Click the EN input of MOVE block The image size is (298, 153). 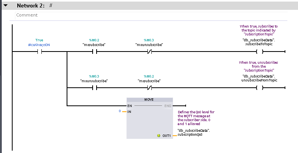[130, 106]
